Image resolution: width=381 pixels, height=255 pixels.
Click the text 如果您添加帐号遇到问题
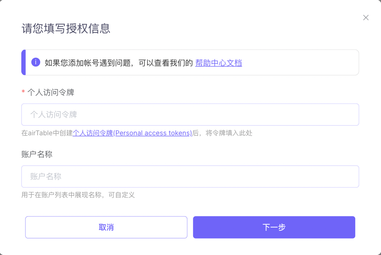[x=88, y=63]
